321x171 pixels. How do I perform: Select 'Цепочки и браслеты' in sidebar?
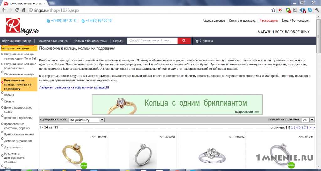pos(18,118)
